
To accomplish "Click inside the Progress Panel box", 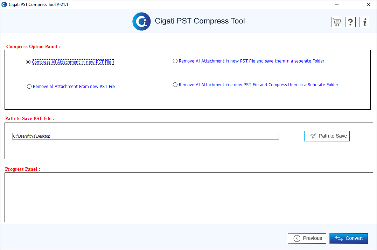I will click(189, 197).
